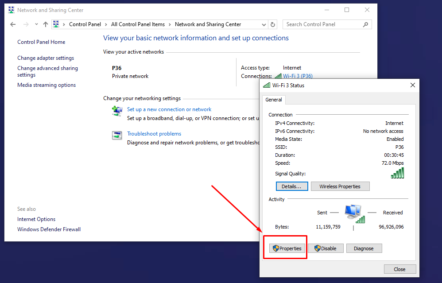Select Control Panel breadcrumb
442x283 pixels.
pos(85,24)
